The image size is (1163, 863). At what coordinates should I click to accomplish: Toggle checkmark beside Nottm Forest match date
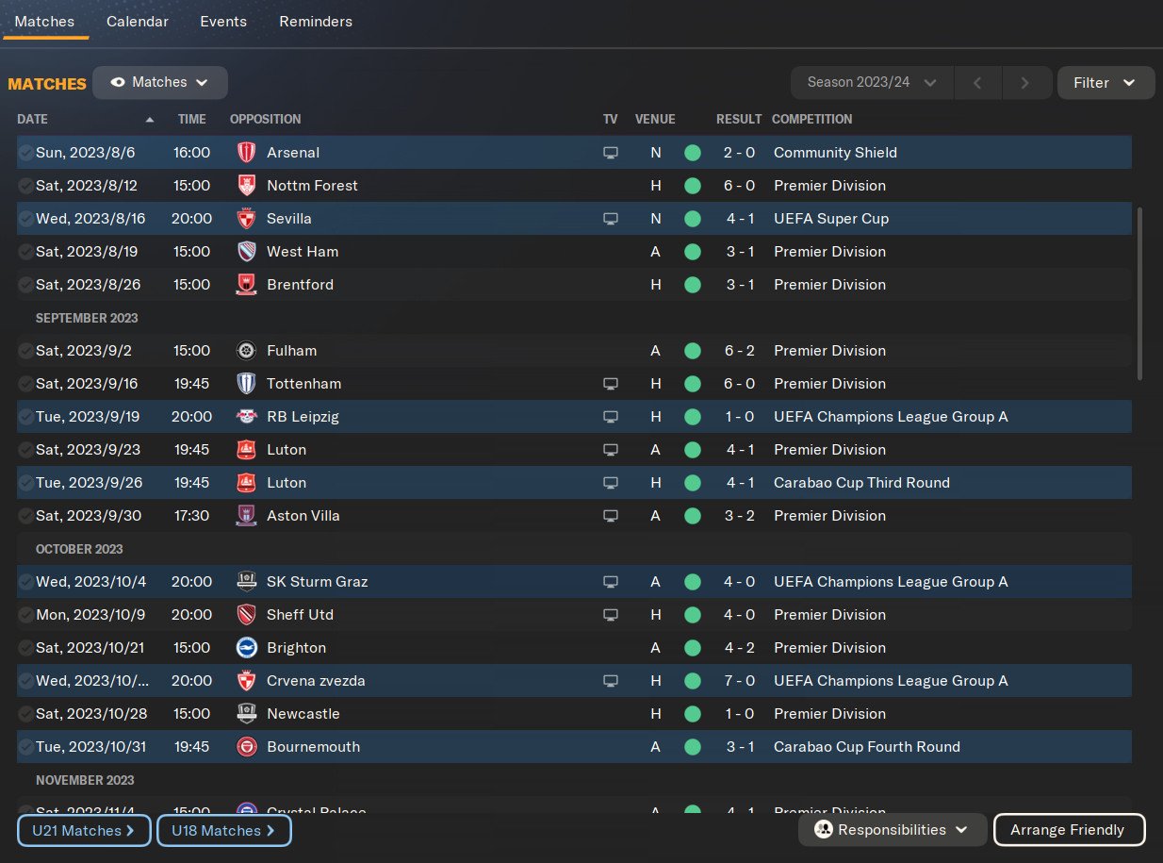click(26, 186)
